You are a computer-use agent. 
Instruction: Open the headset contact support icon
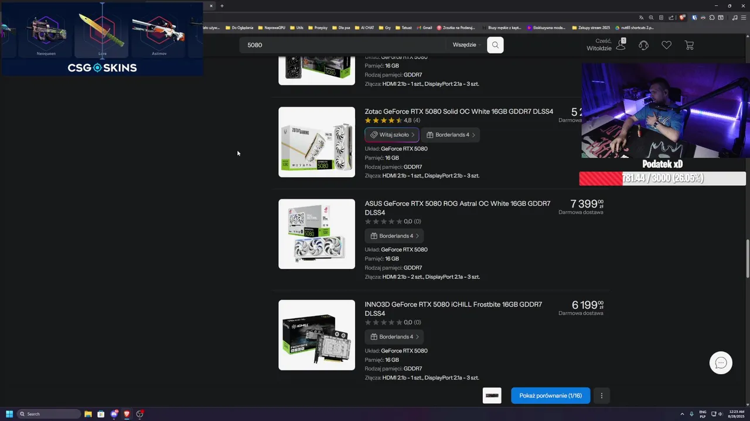pos(643,45)
